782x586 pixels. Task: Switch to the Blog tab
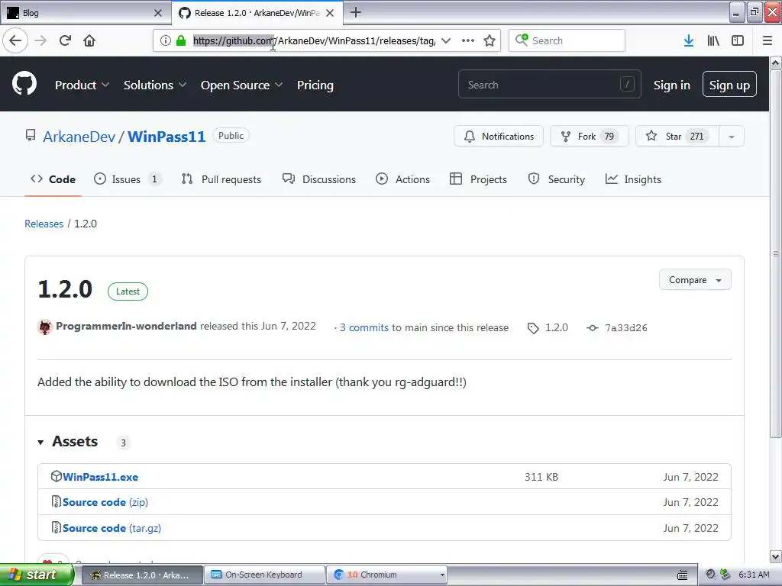pos(86,13)
